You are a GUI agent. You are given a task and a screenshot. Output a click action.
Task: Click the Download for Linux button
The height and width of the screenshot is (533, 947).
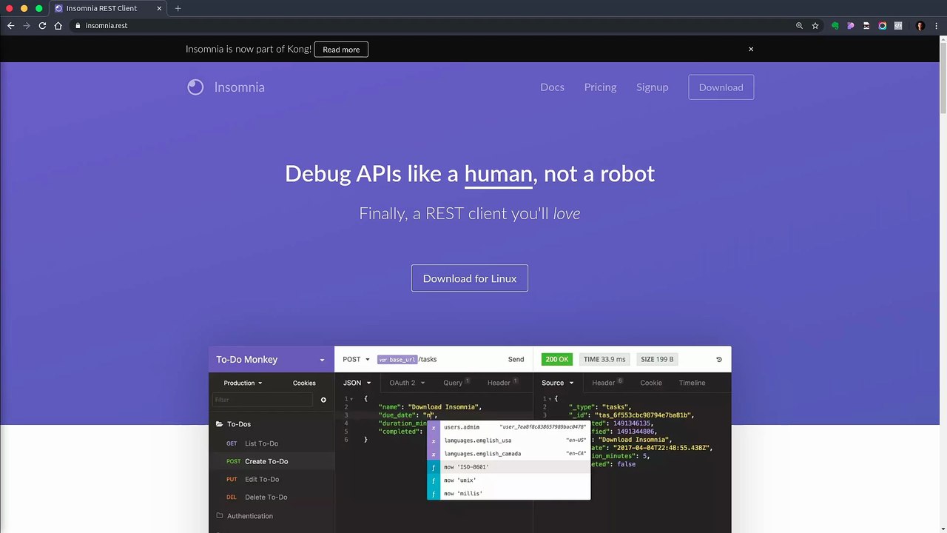(470, 278)
